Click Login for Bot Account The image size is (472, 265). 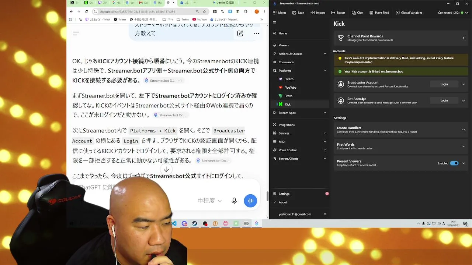[444, 100]
